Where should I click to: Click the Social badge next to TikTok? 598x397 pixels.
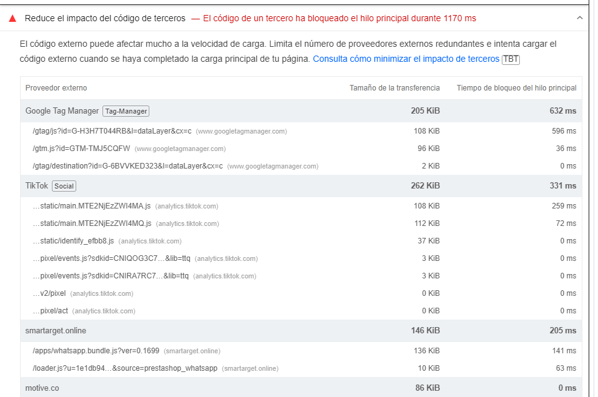pyautogui.click(x=64, y=186)
